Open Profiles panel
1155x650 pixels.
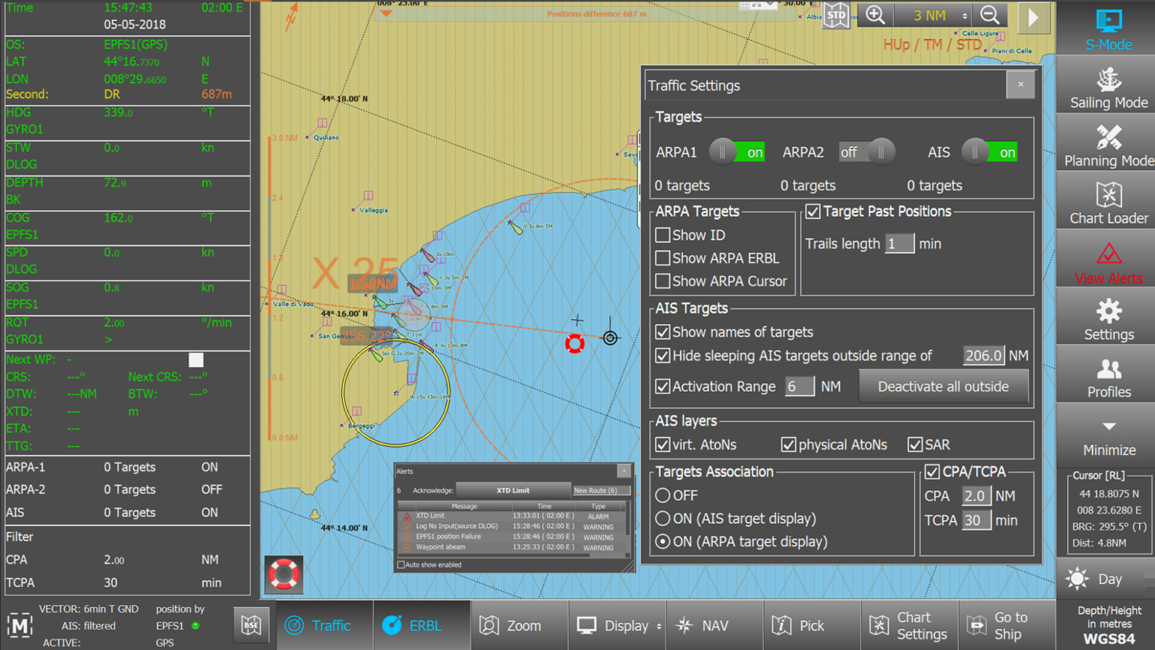[x=1108, y=377]
